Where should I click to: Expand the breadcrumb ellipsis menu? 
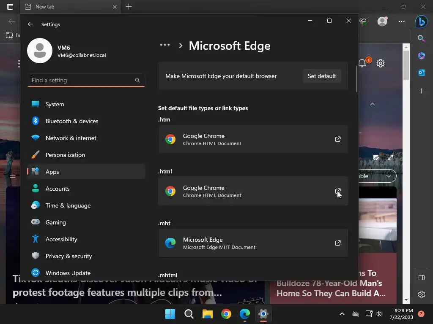click(164, 46)
